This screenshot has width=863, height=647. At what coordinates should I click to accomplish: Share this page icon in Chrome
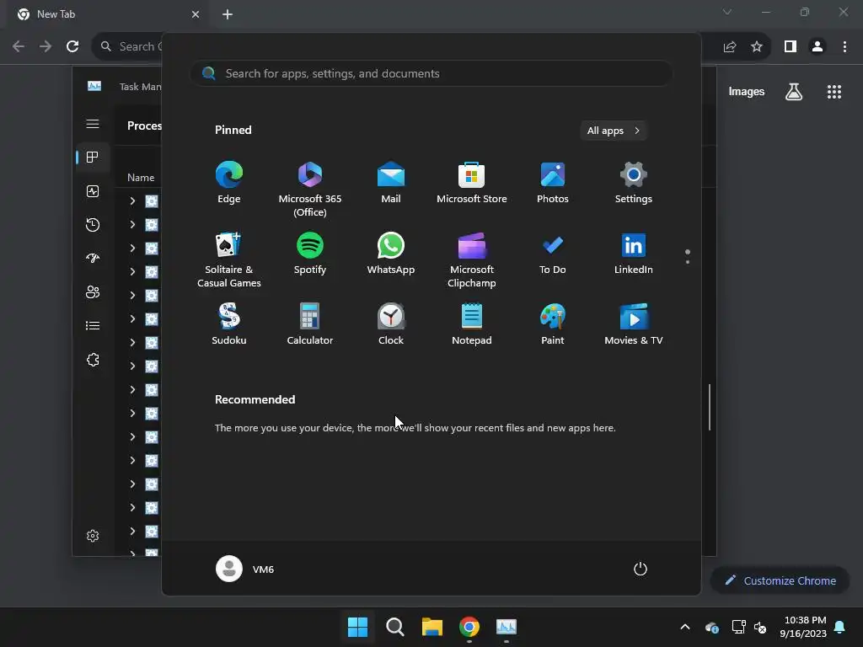coord(730,47)
